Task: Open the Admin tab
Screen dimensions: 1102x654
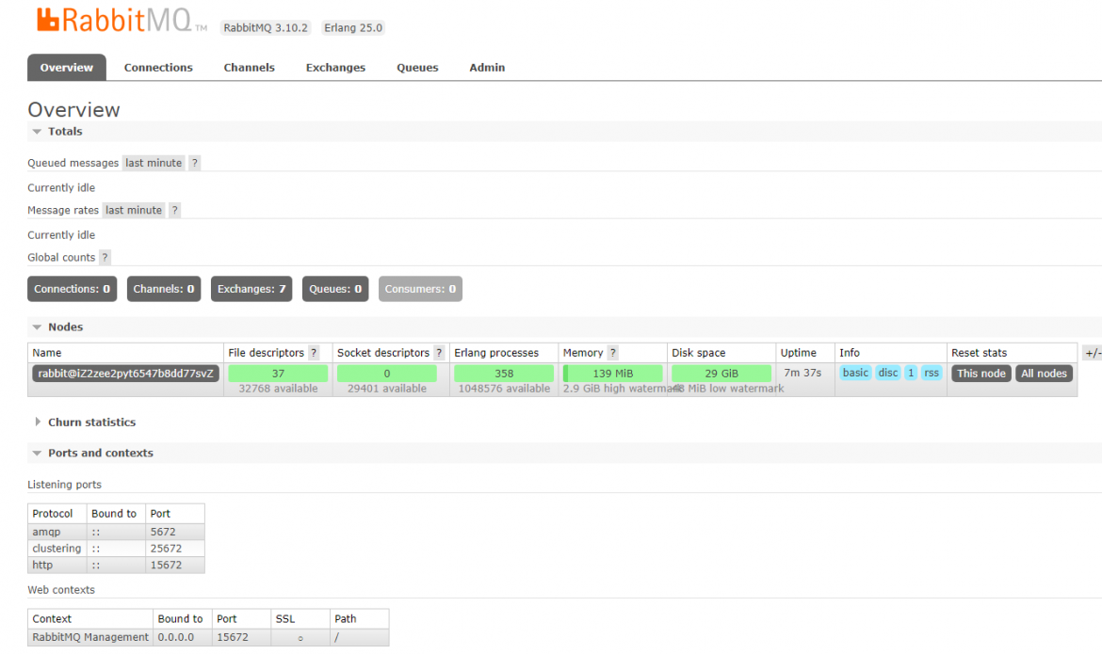Action: [x=487, y=68]
